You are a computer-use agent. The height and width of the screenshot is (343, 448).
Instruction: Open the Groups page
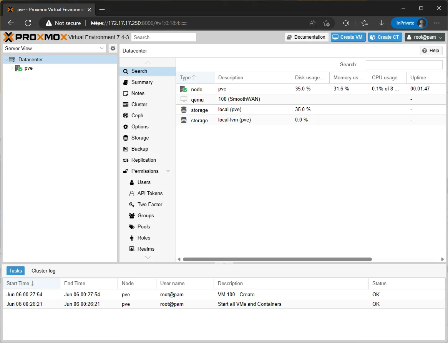[148, 216]
